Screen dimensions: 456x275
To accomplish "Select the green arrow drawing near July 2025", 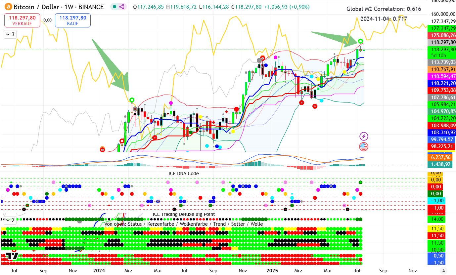I will 331,36.
